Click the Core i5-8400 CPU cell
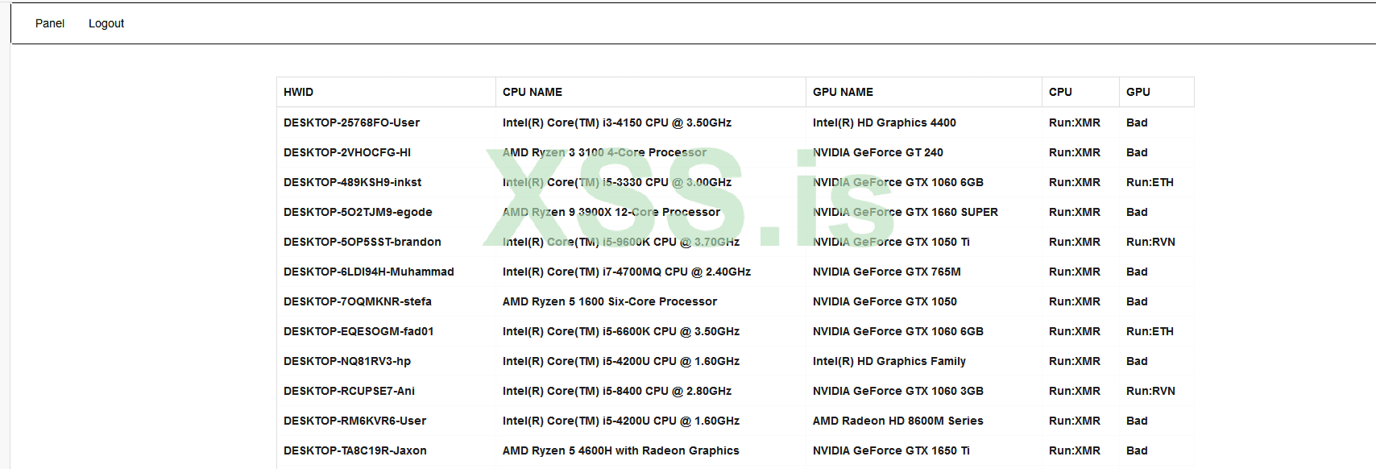This screenshot has height=469, width=1376. point(617,391)
